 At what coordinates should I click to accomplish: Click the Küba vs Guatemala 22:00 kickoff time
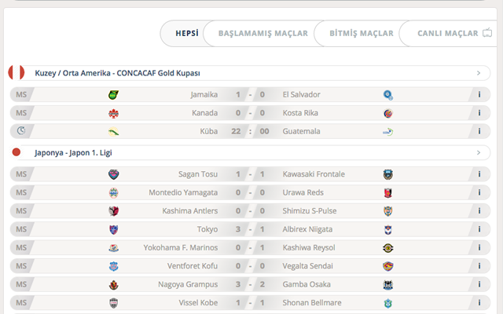250,131
